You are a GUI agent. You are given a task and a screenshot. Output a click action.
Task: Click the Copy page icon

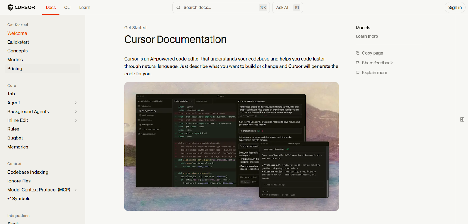click(x=357, y=53)
